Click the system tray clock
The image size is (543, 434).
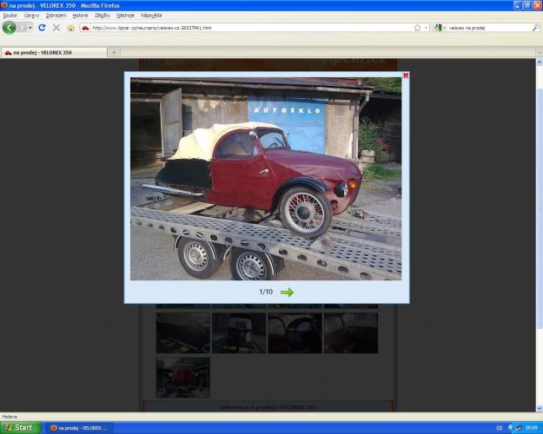531,428
